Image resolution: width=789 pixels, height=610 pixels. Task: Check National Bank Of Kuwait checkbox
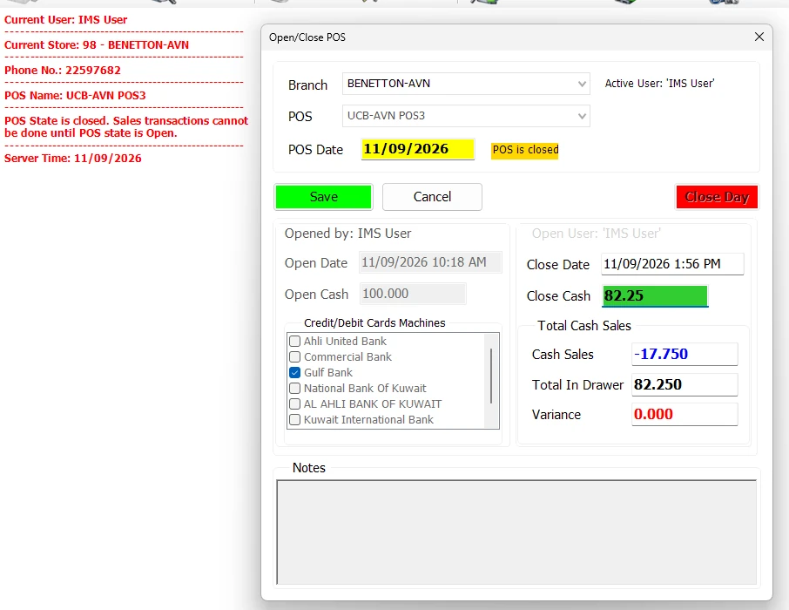[x=295, y=388]
